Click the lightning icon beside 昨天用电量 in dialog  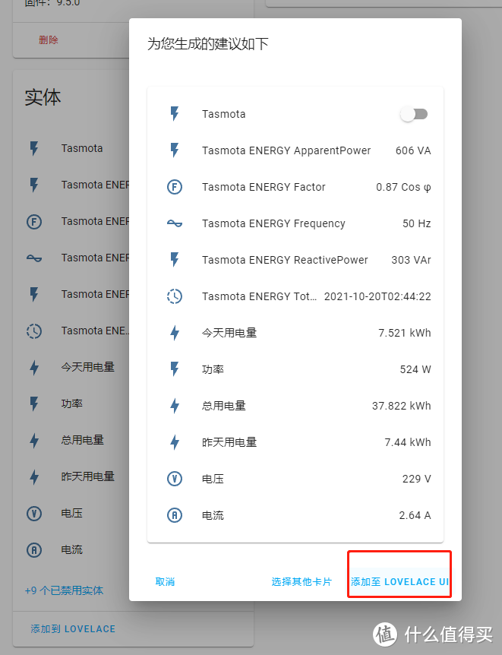point(175,442)
